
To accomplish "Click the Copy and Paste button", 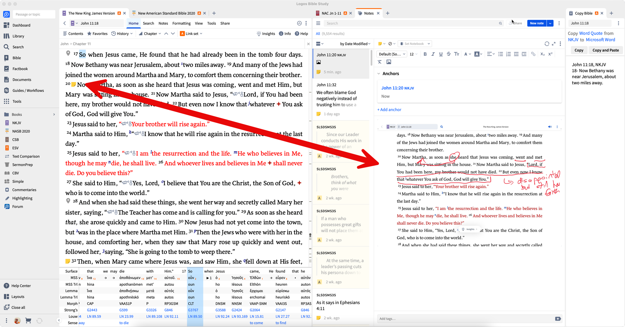I will [605, 50].
